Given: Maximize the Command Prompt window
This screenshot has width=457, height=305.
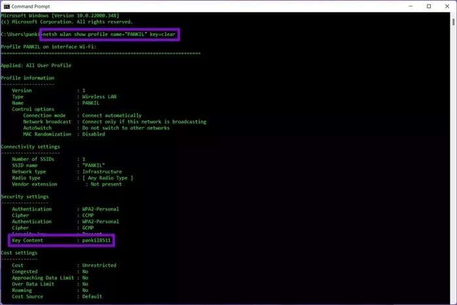Looking at the screenshot, I should pyautogui.click(x=429, y=7).
